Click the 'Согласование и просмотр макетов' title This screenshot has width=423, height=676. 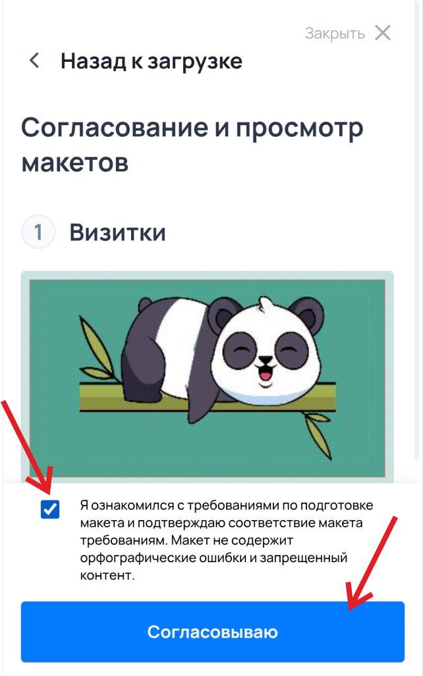[192, 145]
